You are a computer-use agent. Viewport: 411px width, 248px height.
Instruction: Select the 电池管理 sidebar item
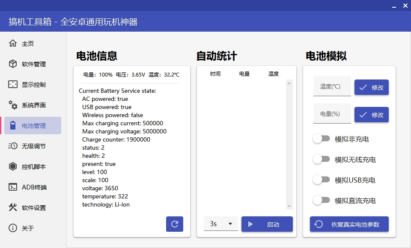coord(33,126)
